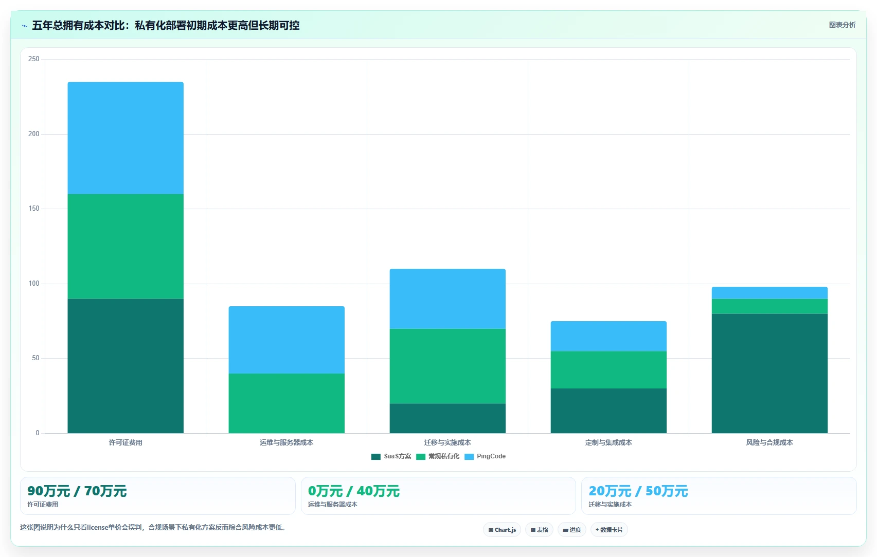Click the 50 y-axis value
This screenshot has width=877, height=557.
pyautogui.click(x=35, y=358)
